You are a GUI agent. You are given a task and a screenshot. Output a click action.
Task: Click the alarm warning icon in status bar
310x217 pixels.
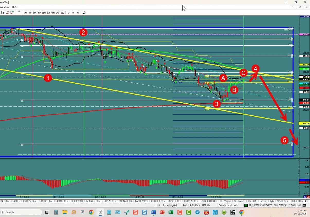pos(304,205)
